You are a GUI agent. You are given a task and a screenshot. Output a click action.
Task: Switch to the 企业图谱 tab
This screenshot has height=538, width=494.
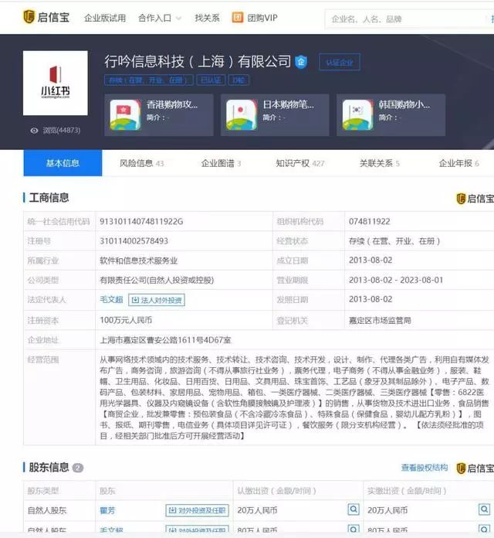point(221,163)
